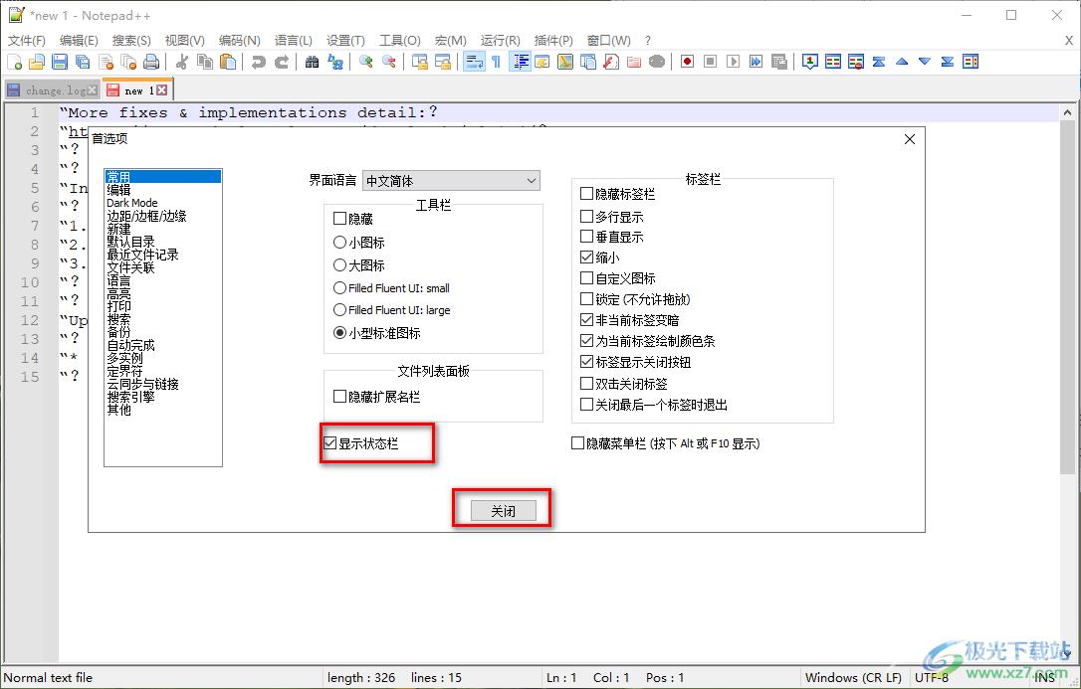Open the 插件(P) menu

click(x=553, y=41)
